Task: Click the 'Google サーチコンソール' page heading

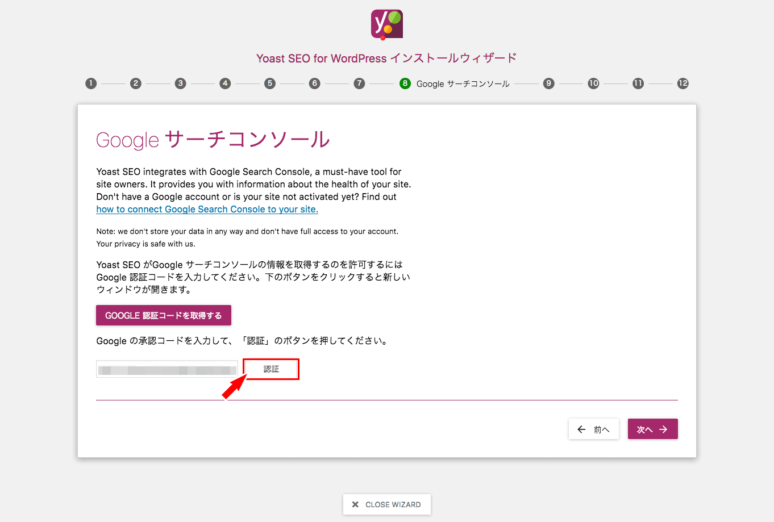Action: coord(213,139)
